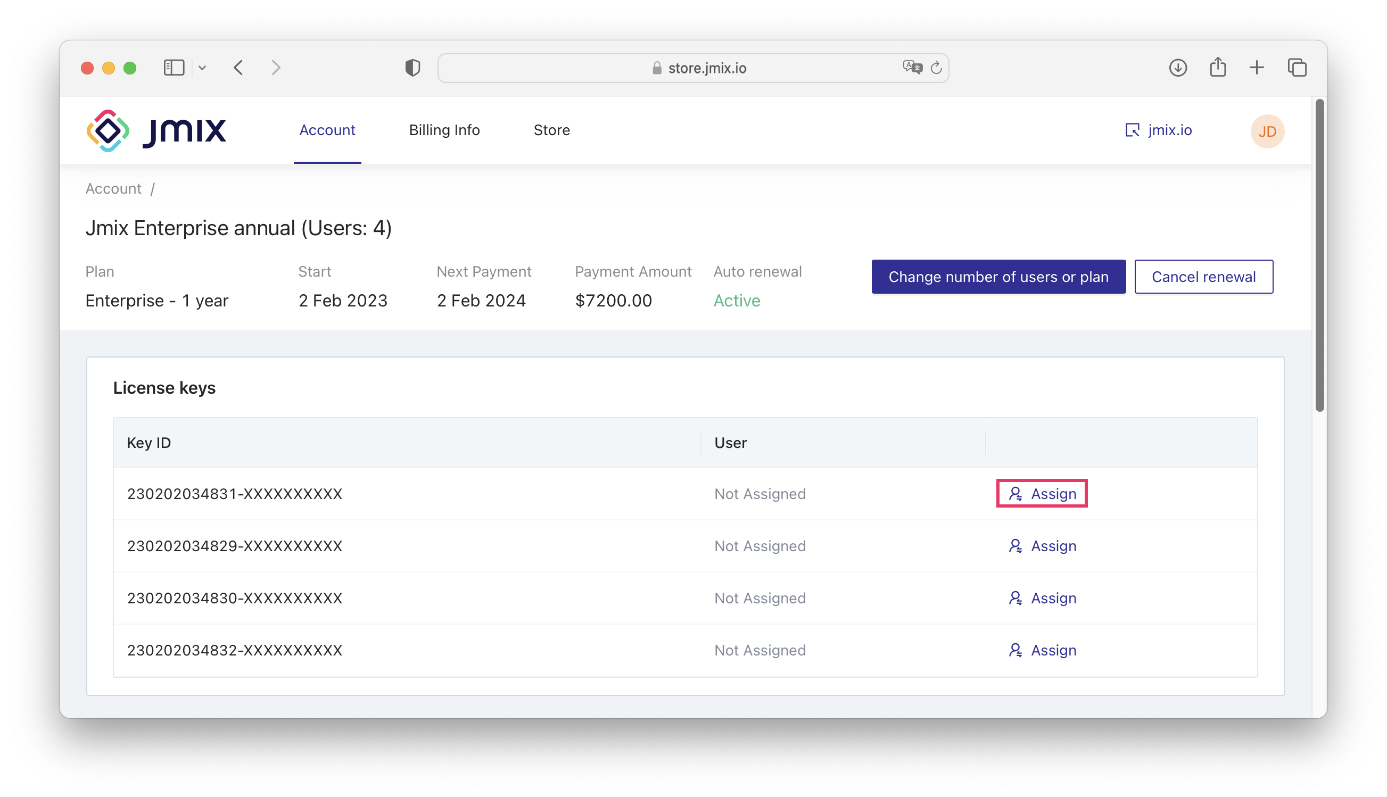1387x797 pixels.
Task: Open the JD profile avatar
Action: (x=1268, y=131)
